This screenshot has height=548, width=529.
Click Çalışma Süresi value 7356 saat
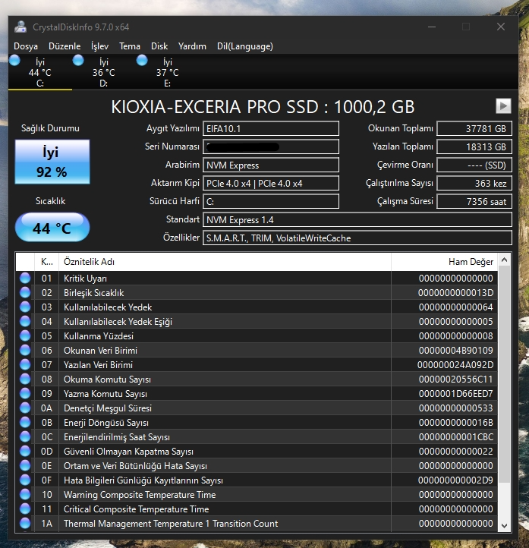pos(474,201)
